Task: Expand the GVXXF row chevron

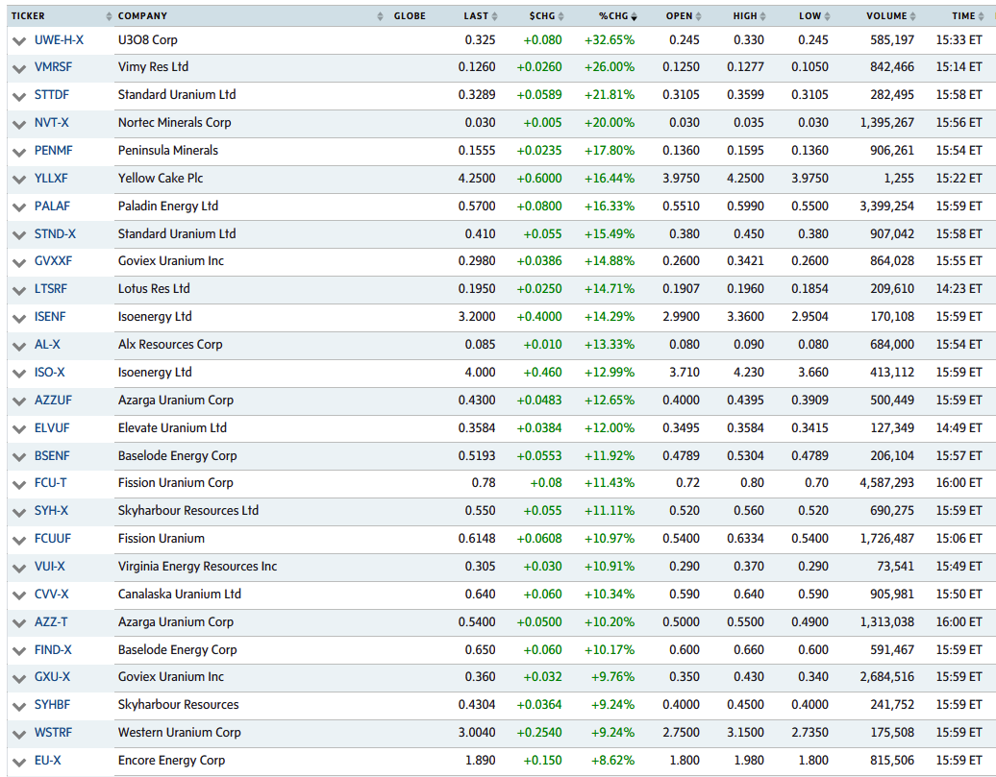Action: coord(19,263)
